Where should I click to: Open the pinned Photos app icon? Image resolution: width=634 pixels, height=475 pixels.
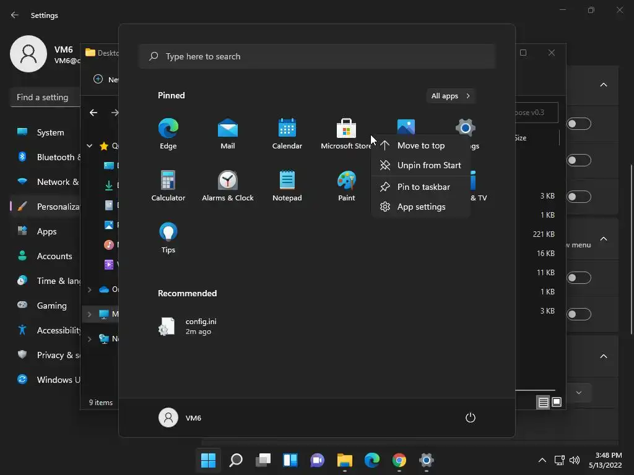pyautogui.click(x=406, y=126)
